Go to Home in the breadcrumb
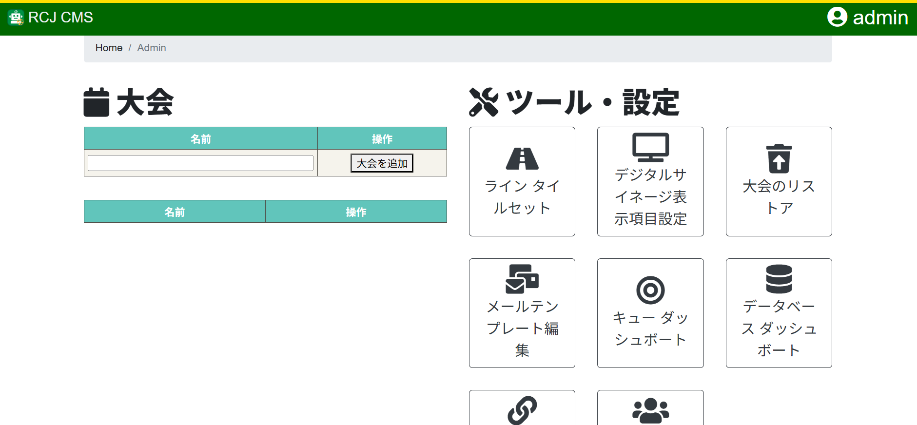Image resolution: width=917 pixels, height=425 pixels. tap(109, 48)
